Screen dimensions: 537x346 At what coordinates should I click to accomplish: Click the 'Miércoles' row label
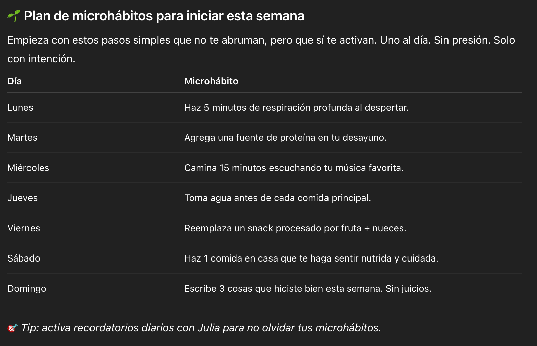[28, 168]
